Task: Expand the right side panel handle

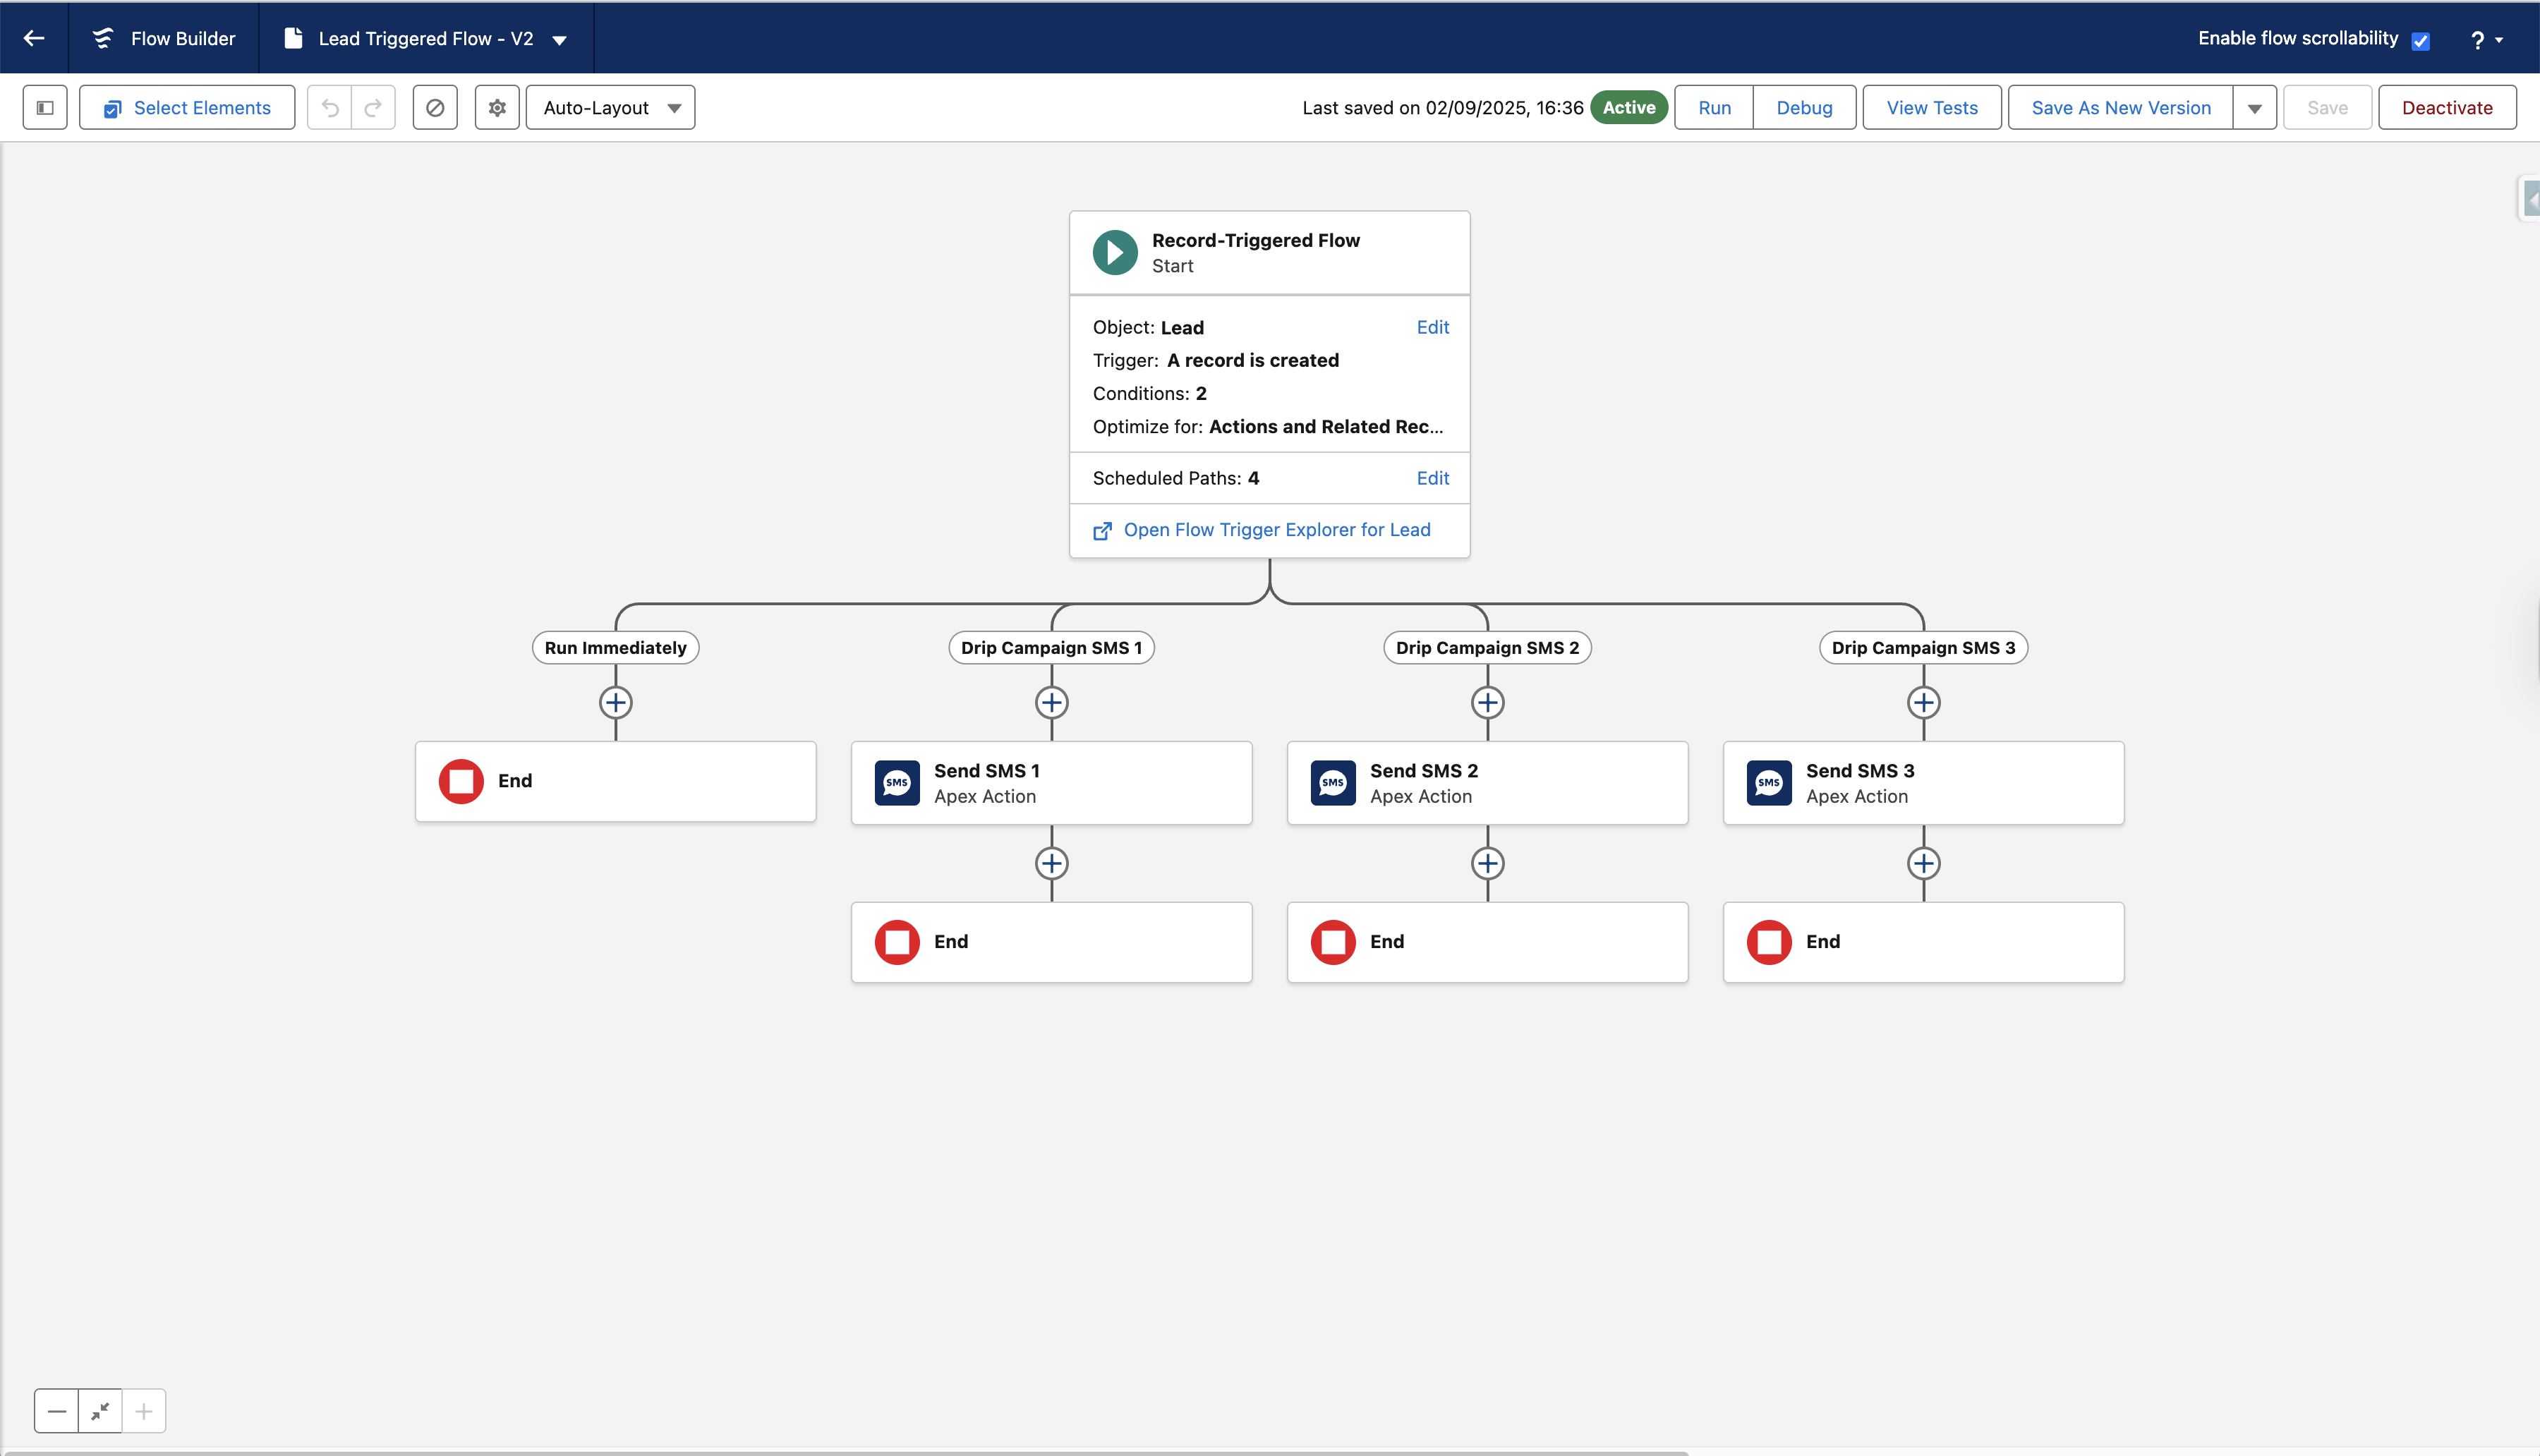Action: click(2530, 198)
